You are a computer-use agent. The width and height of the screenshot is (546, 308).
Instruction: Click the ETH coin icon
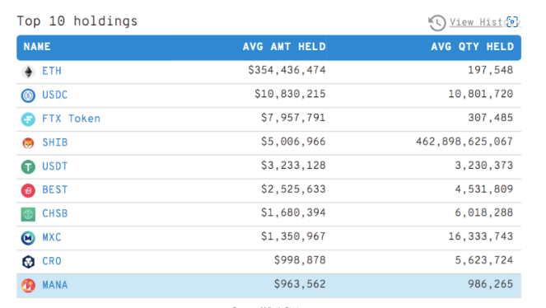pos(28,72)
